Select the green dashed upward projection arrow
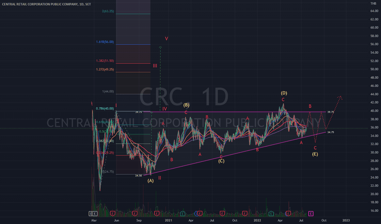The width and height of the screenshot is (381, 224). [160, 79]
